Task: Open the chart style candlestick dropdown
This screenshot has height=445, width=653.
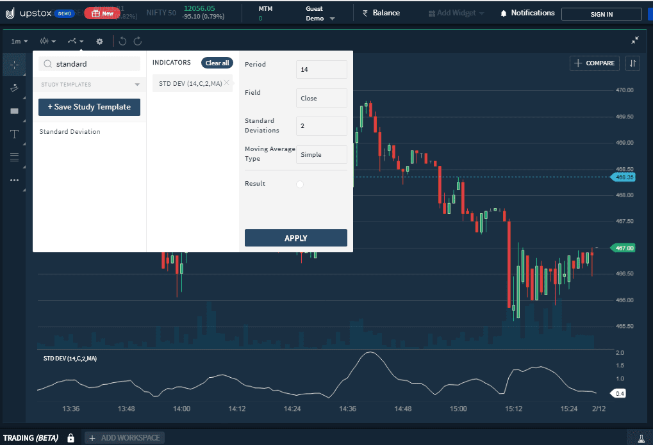Action: pyautogui.click(x=47, y=41)
